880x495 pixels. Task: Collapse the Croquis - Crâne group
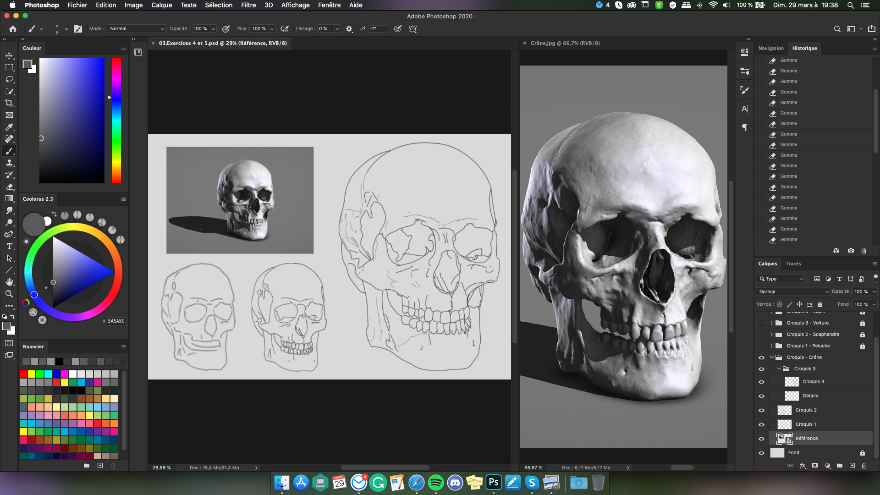point(771,357)
